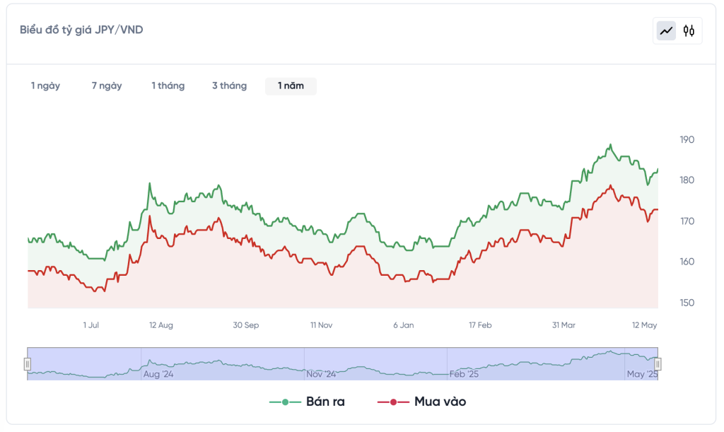Viewport: 724px width, 432px height.
Task: Click the 31 Mar x-axis date label
Action: pos(564,325)
